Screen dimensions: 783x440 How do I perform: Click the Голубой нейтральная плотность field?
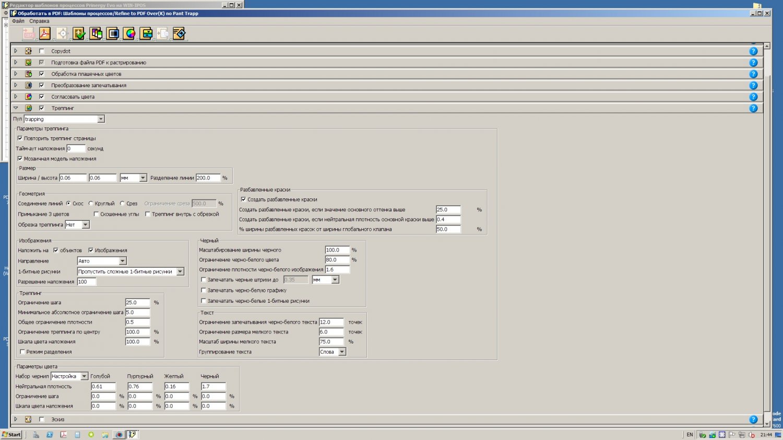point(103,387)
